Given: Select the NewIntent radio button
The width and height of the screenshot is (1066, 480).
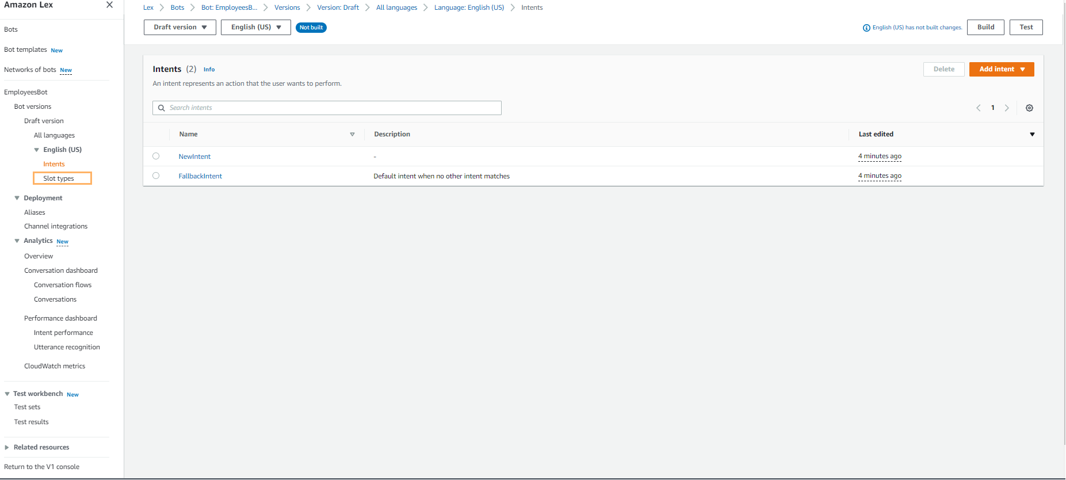Looking at the screenshot, I should pos(156,156).
